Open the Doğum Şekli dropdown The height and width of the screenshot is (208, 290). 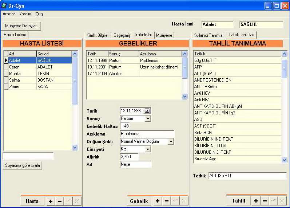point(171,141)
